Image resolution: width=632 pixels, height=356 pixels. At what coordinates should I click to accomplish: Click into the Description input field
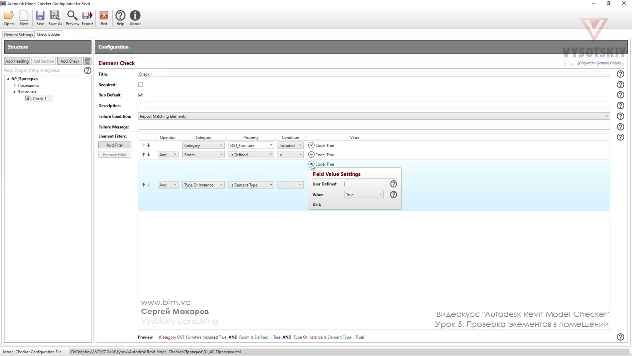(x=374, y=106)
